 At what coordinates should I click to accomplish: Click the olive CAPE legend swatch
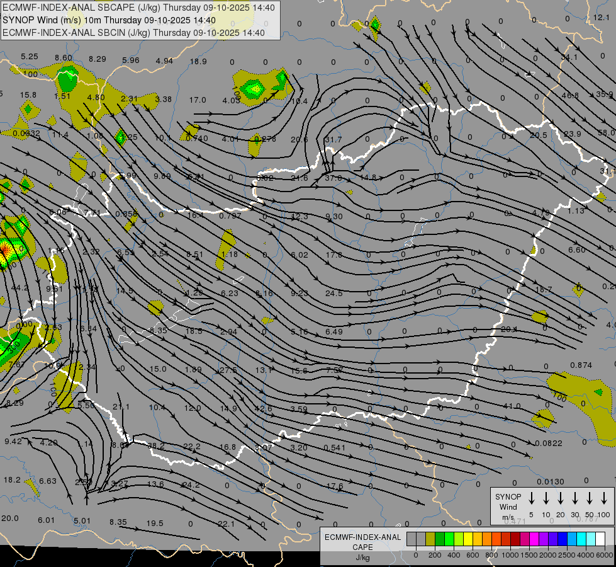[430, 539]
